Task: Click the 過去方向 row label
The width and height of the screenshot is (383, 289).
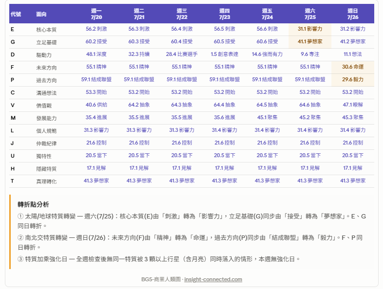Action: [46, 80]
